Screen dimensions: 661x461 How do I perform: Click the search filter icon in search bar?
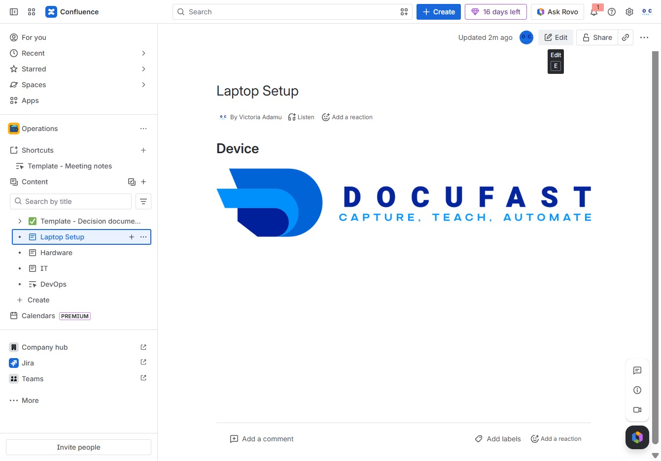[x=404, y=12]
